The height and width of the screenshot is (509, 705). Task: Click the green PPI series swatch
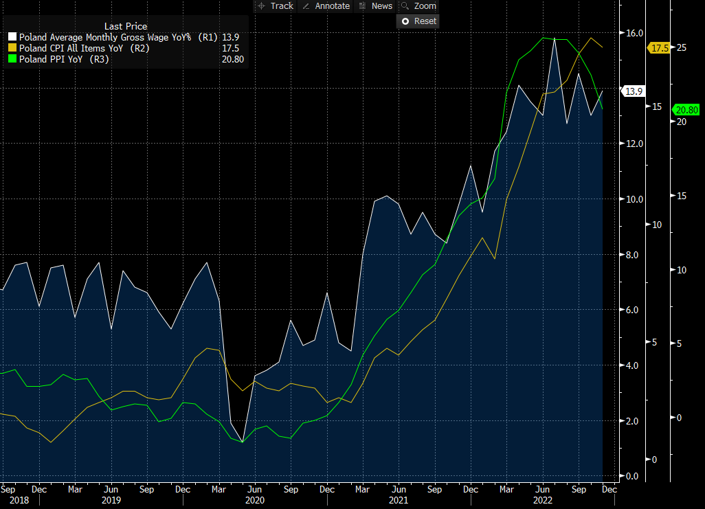point(12,60)
